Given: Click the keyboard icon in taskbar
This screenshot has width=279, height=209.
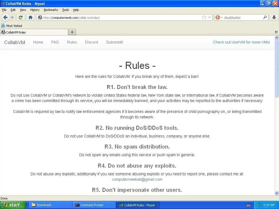Looking at the screenshot, I should coord(248,205).
